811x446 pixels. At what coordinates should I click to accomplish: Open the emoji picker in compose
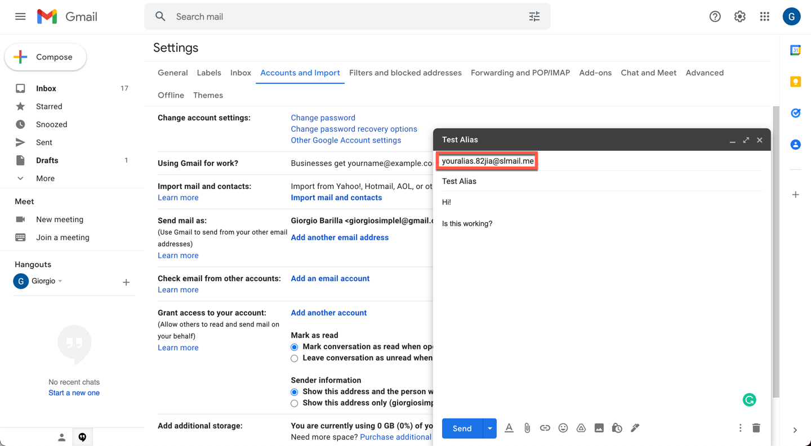pyautogui.click(x=563, y=428)
